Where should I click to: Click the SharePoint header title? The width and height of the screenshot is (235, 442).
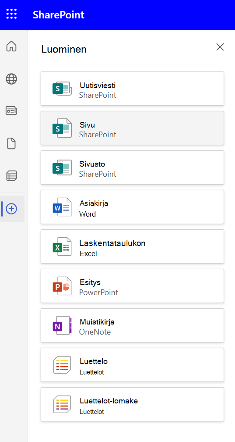point(59,14)
